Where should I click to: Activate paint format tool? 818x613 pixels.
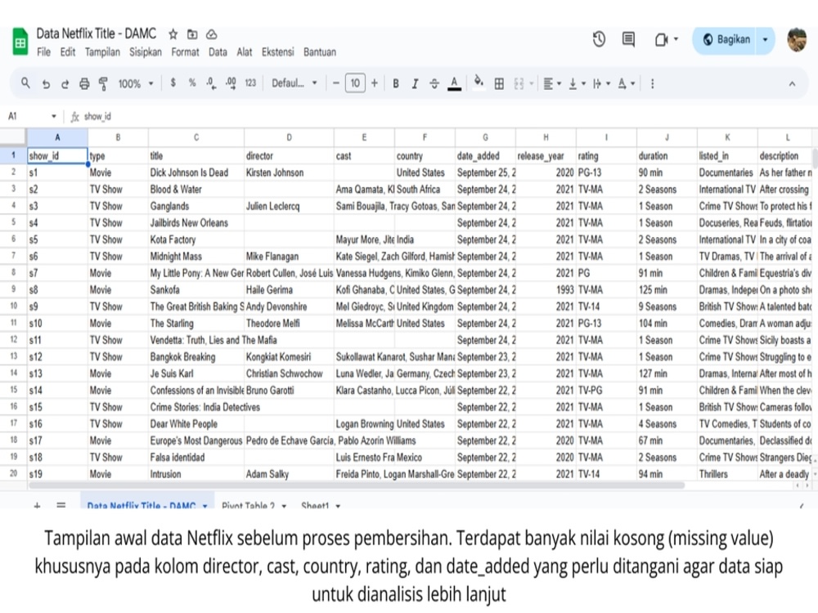click(x=103, y=83)
